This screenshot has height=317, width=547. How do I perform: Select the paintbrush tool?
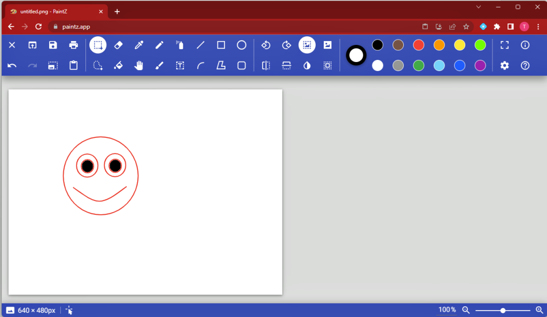point(159,65)
